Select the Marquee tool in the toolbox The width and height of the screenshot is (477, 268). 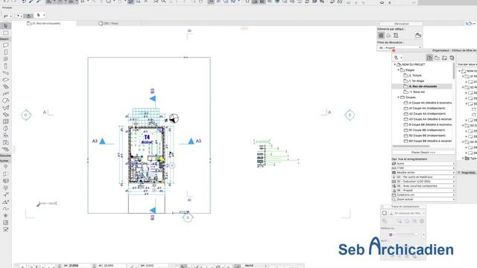point(5,33)
